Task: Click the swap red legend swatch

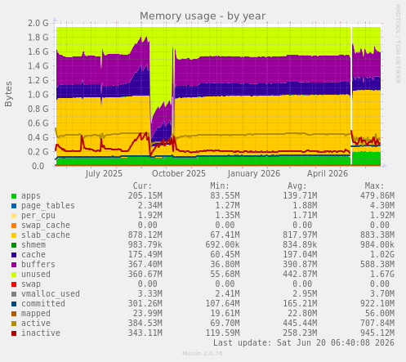Action: 14,284
